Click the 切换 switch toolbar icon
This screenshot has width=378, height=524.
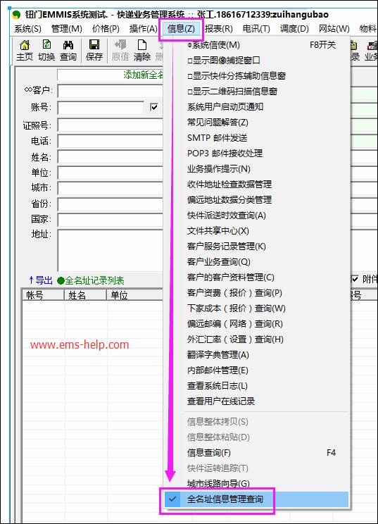point(46,50)
